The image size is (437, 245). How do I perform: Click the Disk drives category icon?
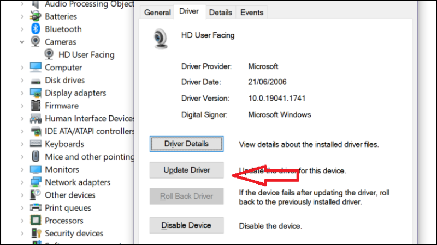pos(36,81)
